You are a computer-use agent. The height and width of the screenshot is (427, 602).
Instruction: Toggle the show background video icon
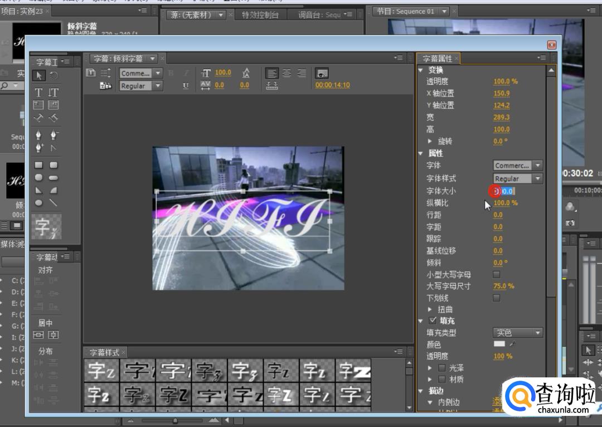tap(322, 73)
